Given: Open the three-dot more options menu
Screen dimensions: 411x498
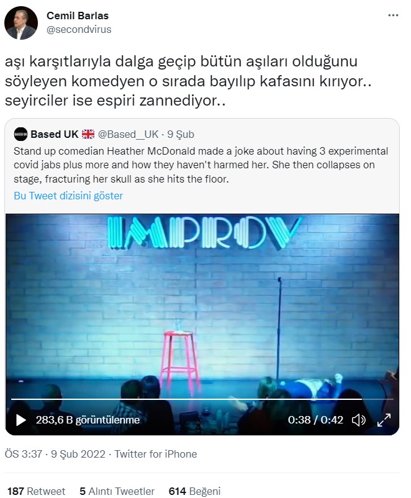Looking at the screenshot, I should click(x=393, y=16).
